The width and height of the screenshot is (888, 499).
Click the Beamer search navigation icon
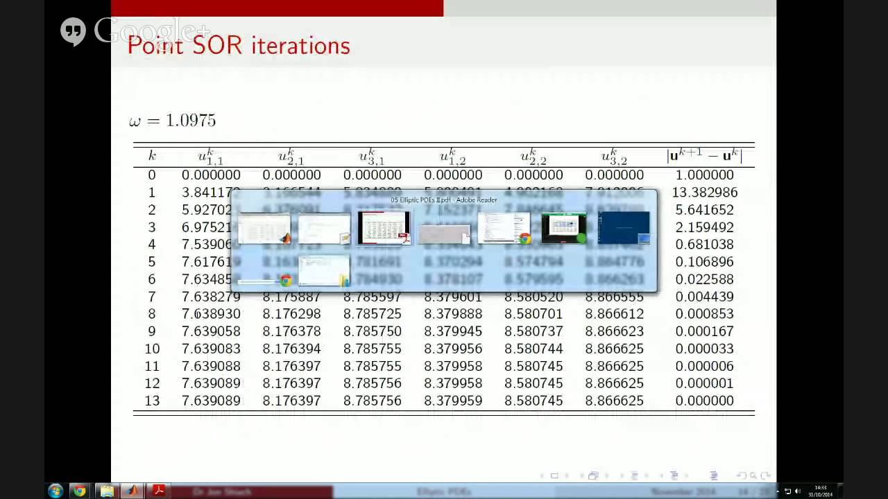(x=753, y=475)
